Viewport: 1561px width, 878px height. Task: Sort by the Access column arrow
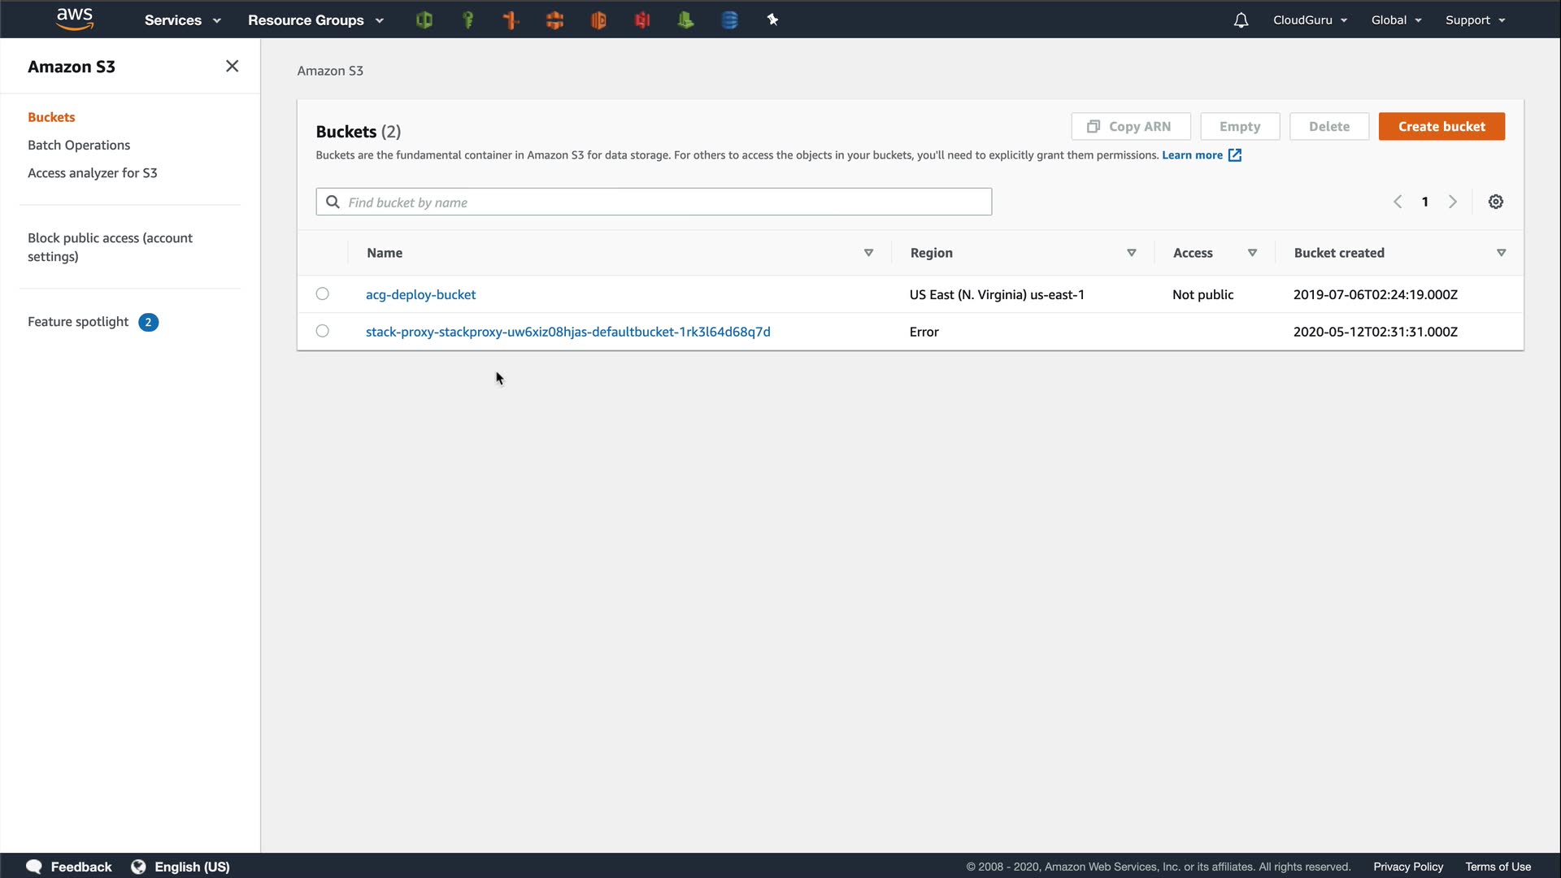pos(1252,253)
